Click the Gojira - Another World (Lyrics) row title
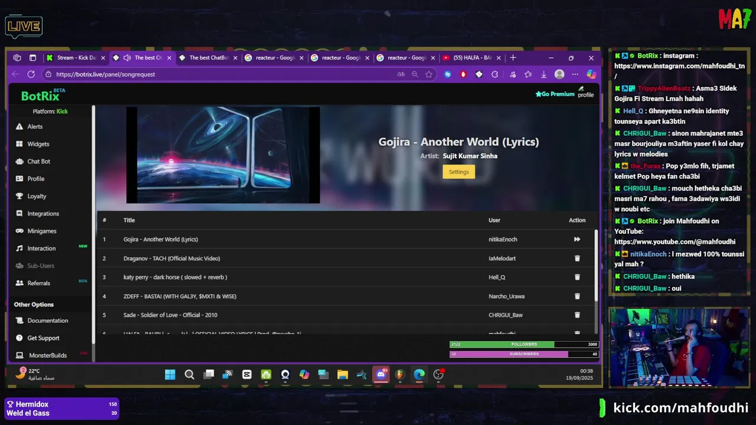Image resolution: width=756 pixels, height=425 pixels. coord(161,239)
